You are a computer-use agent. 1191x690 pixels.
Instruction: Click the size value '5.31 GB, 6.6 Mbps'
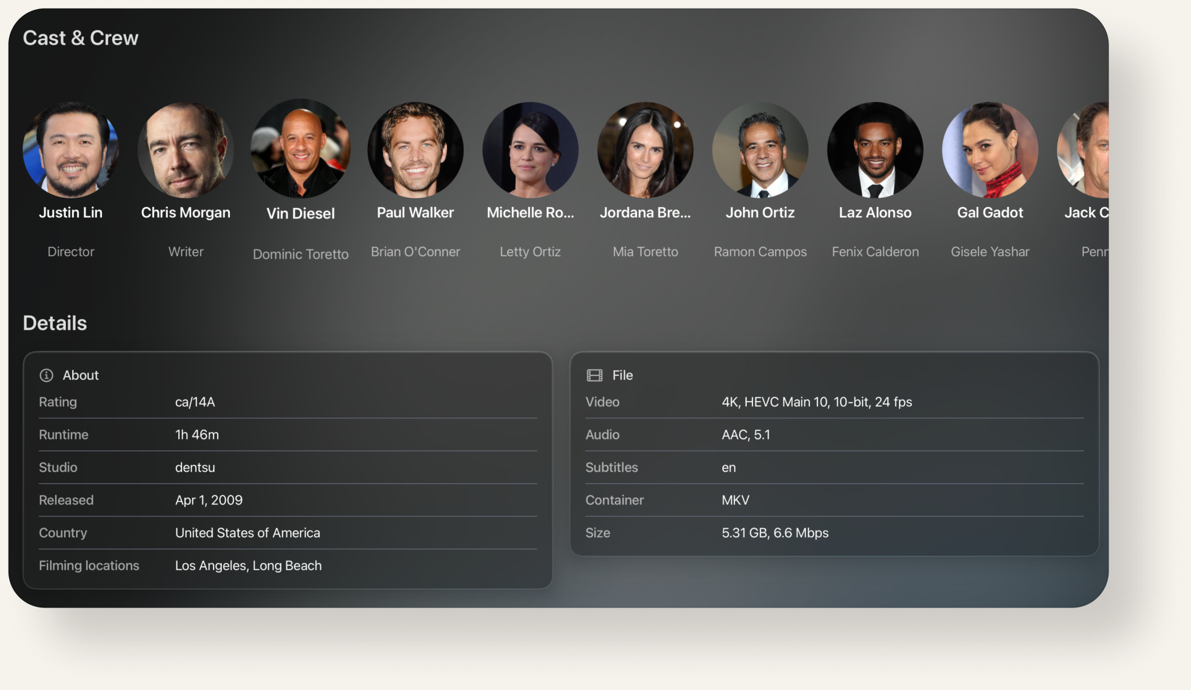click(x=775, y=533)
